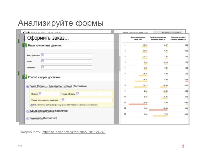Click marker 2 in the Email field
The width and height of the screenshot is (202, 151).
[x=43, y=61]
